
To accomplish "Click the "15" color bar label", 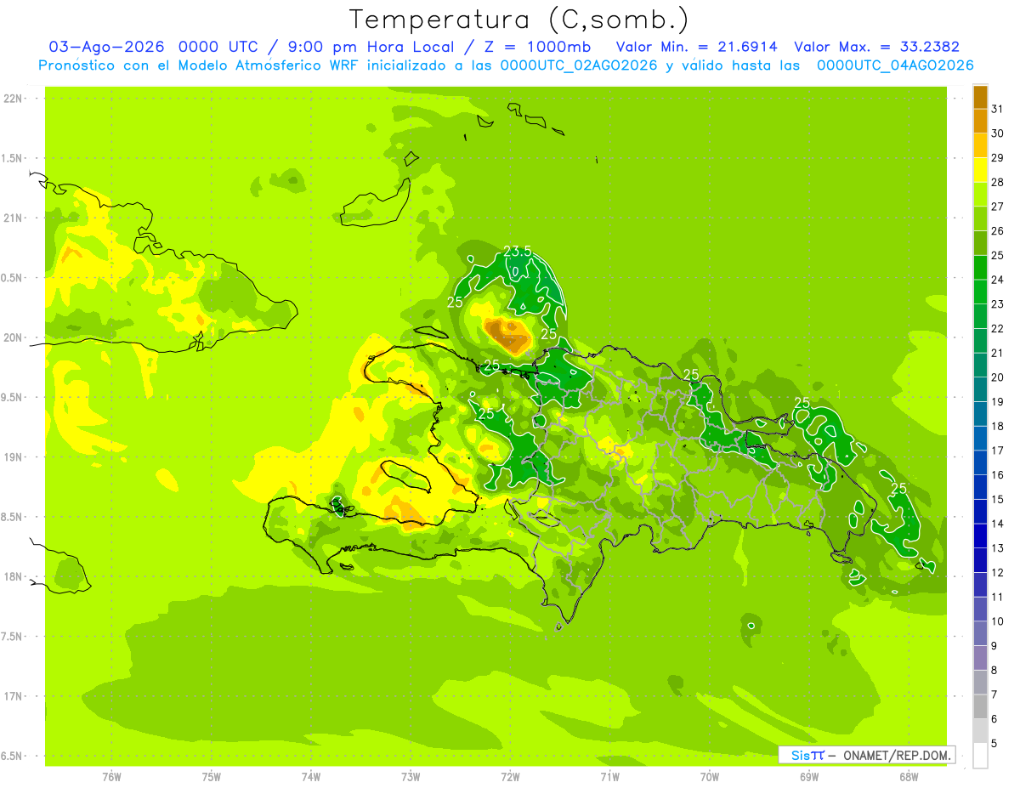I will coord(997,499).
